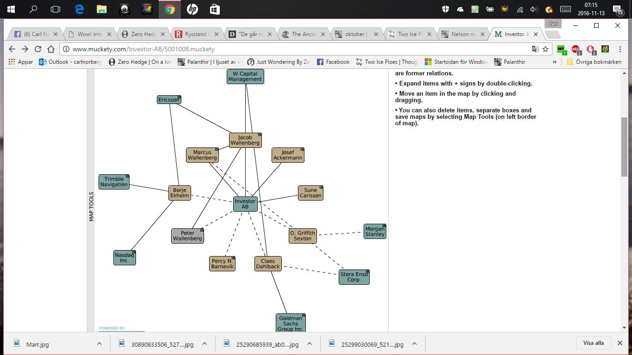This screenshot has width=632, height=355.
Task: Reload the Muckety page
Action: [x=38, y=49]
